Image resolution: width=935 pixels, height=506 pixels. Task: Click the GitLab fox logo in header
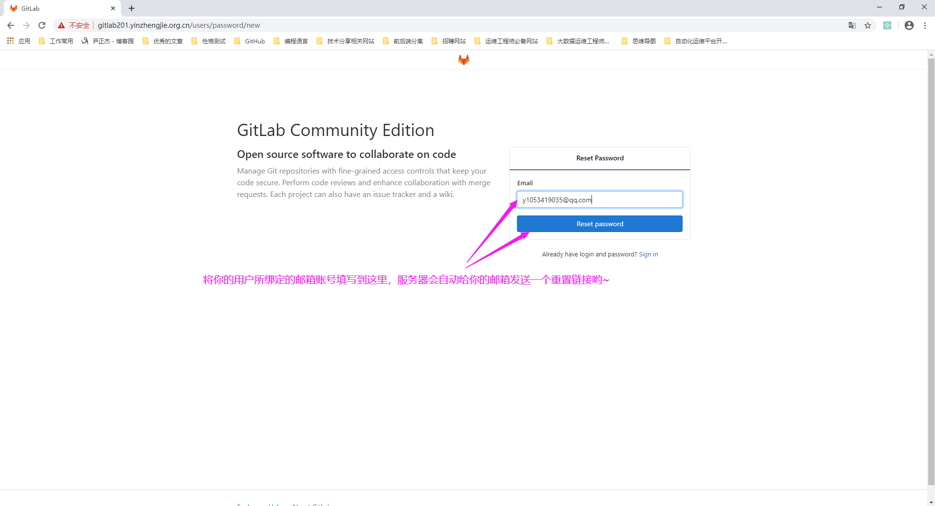pos(463,59)
